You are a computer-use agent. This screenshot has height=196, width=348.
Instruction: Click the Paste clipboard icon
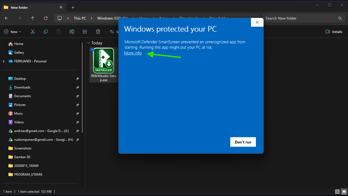tap(59, 32)
